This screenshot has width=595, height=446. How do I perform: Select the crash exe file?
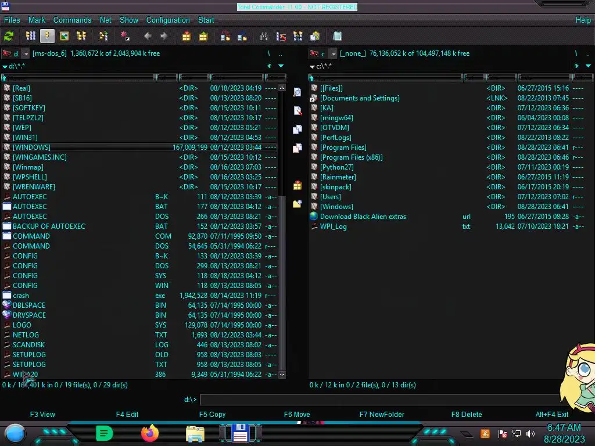pyautogui.click(x=139, y=296)
